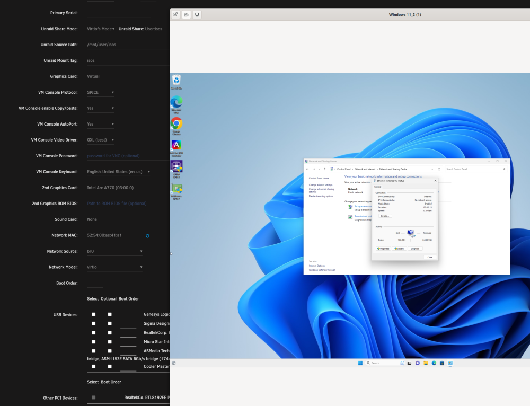
Task: Expand the VM Console Video Driver dropdown
Action: coord(100,140)
